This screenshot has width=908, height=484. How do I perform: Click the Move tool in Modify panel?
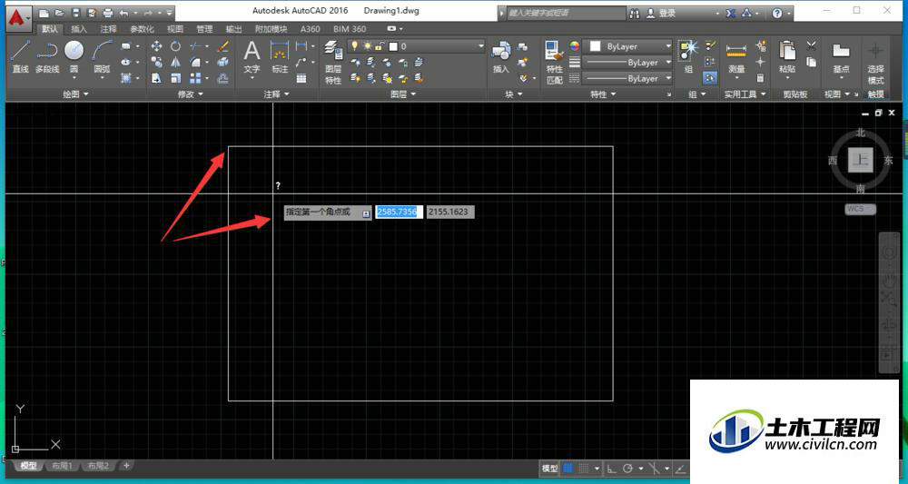tap(156, 46)
